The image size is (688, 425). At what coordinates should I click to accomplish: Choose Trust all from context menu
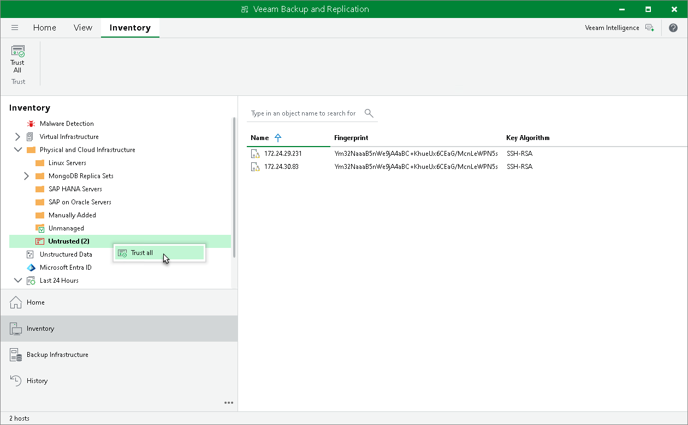tap(142, 253)
